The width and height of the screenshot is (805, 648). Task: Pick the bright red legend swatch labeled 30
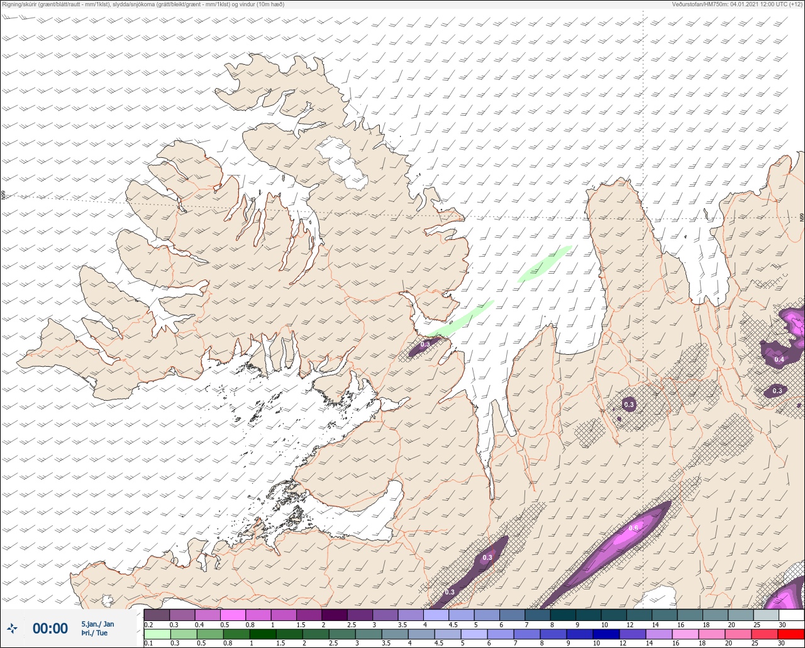point(791,633)
